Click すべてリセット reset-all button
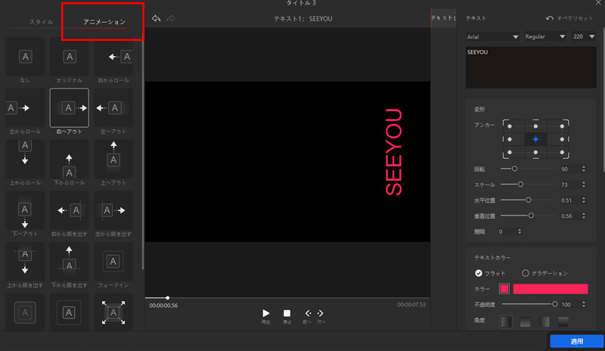 pyautogui.click(x=569, y=18)
